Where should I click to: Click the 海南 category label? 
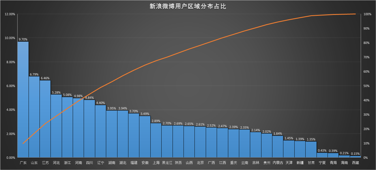click(x=345, y=163)
